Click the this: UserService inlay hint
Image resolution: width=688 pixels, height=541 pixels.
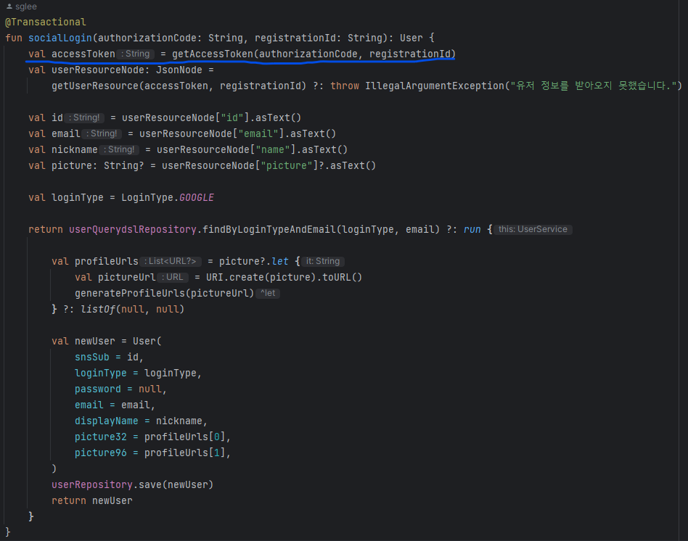pos(533,229)
